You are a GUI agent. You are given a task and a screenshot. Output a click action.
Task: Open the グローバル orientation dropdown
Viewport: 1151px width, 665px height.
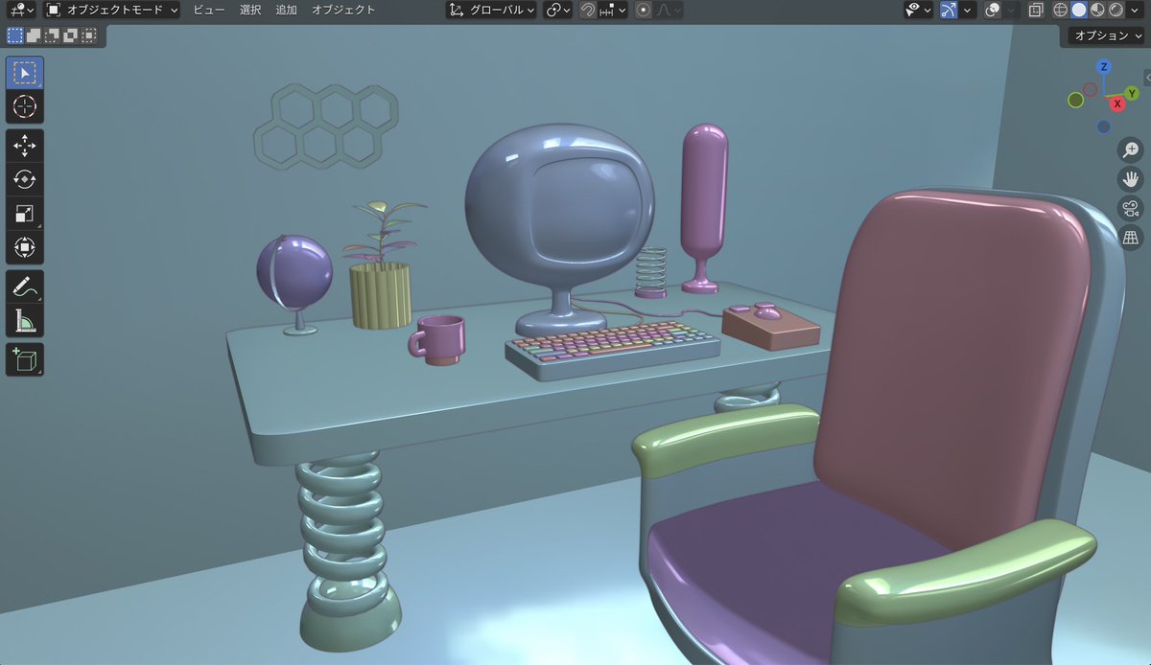[x=492, y=10]
